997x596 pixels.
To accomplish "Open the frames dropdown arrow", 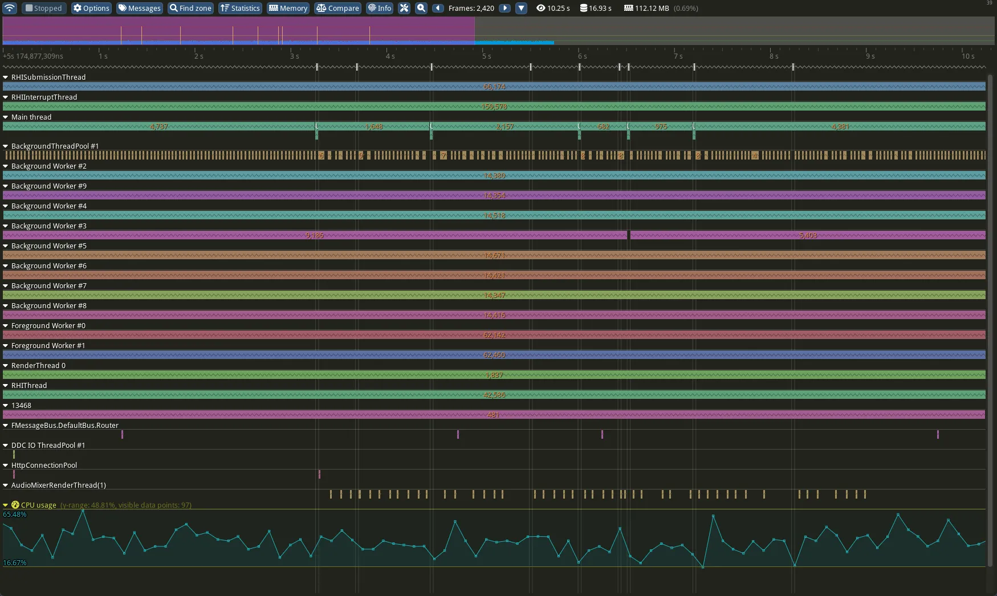I will point(520,8).
